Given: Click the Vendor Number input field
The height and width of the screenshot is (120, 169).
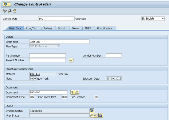Looking at the screenshot, I should (114, 55).
